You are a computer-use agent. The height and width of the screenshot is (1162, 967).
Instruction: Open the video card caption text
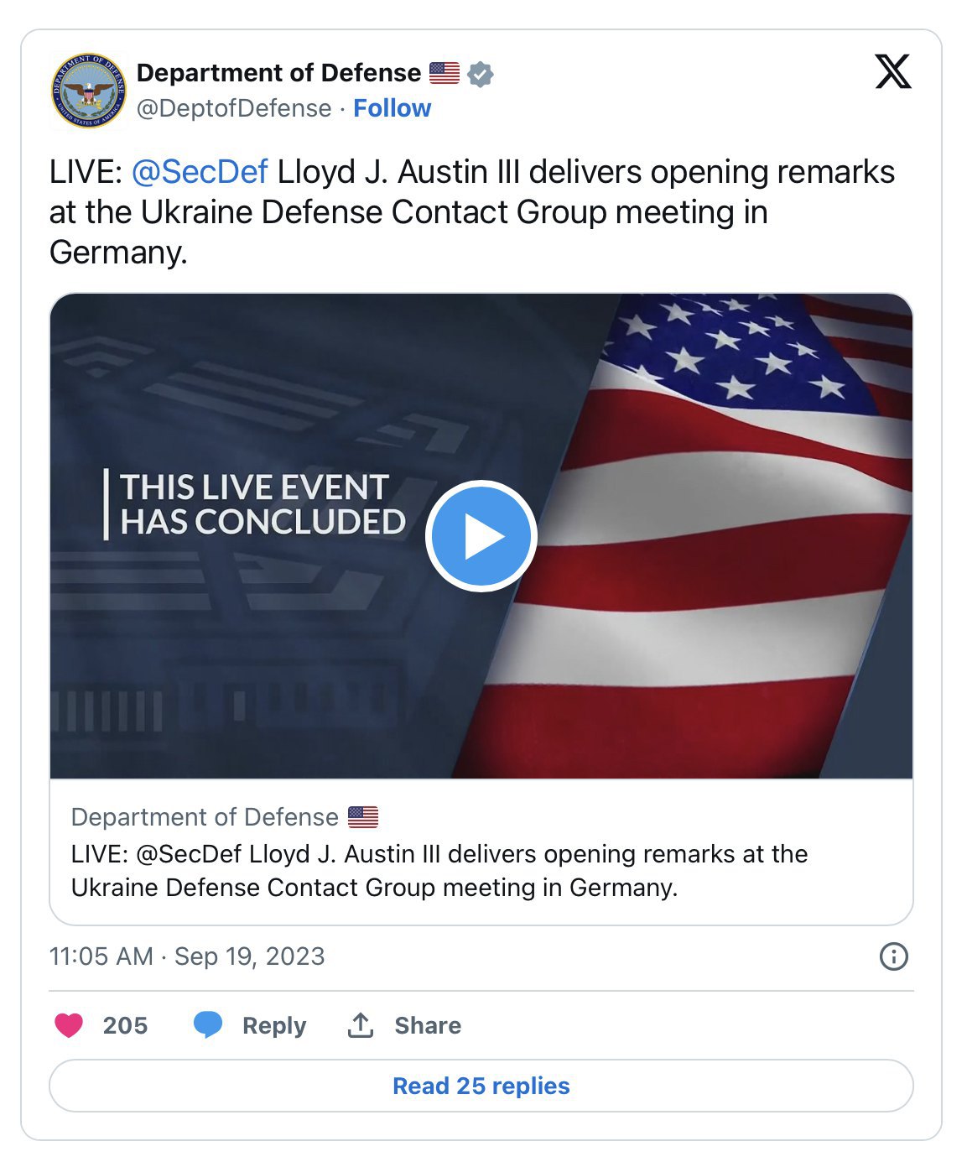coord(439,870)
